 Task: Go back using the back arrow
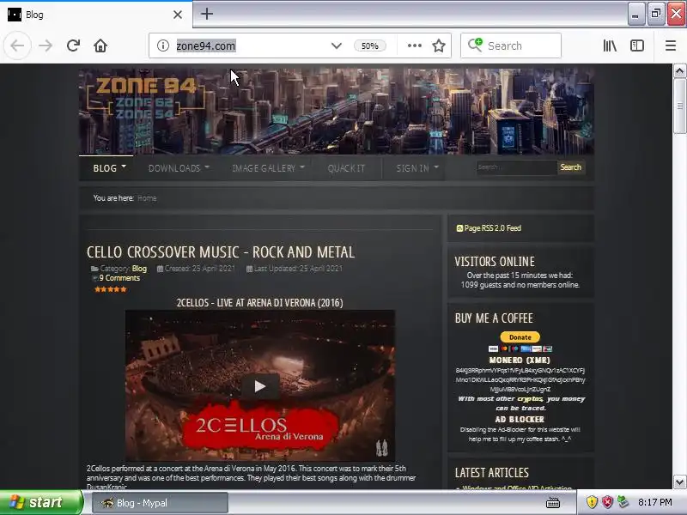[17, 45]
